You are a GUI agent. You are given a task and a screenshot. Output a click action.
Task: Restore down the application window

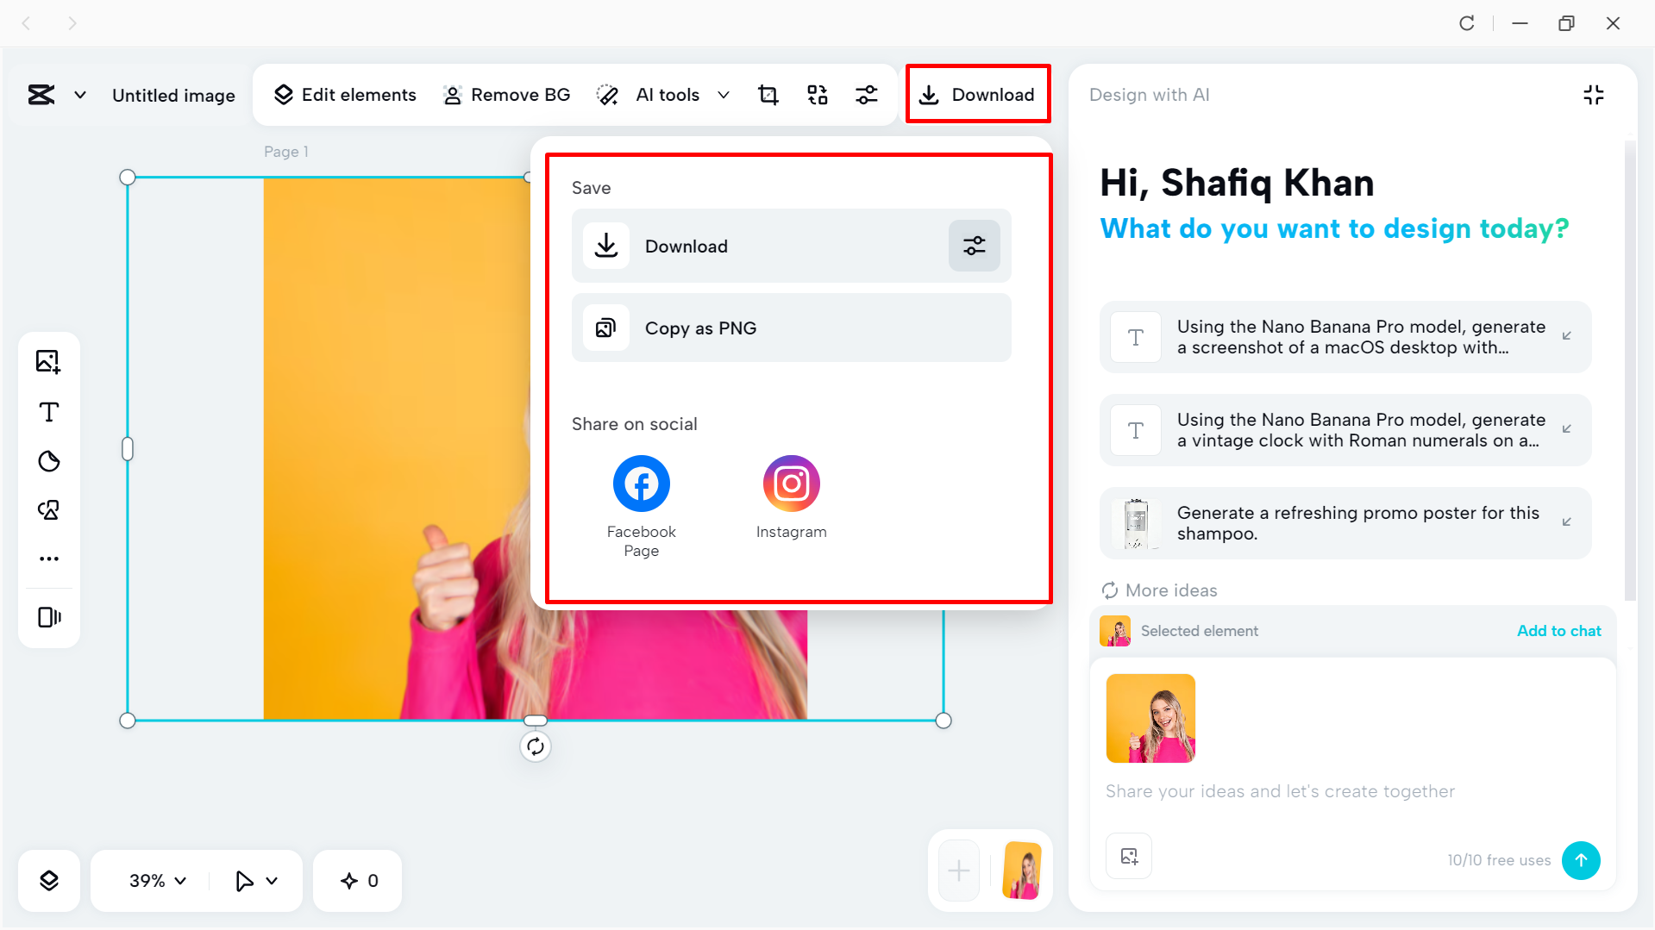(1567, 23)
